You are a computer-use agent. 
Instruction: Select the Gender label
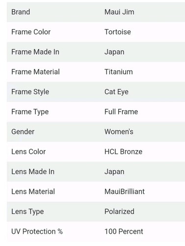pyautogui.click(x=23, y=132)
